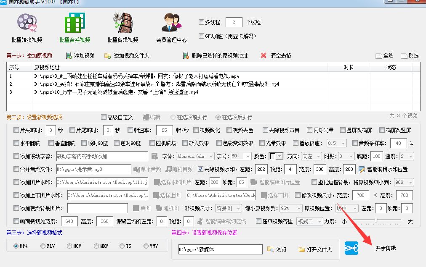
Task: Open the 缩小到 90% dropdown
Action: (404, 182)
